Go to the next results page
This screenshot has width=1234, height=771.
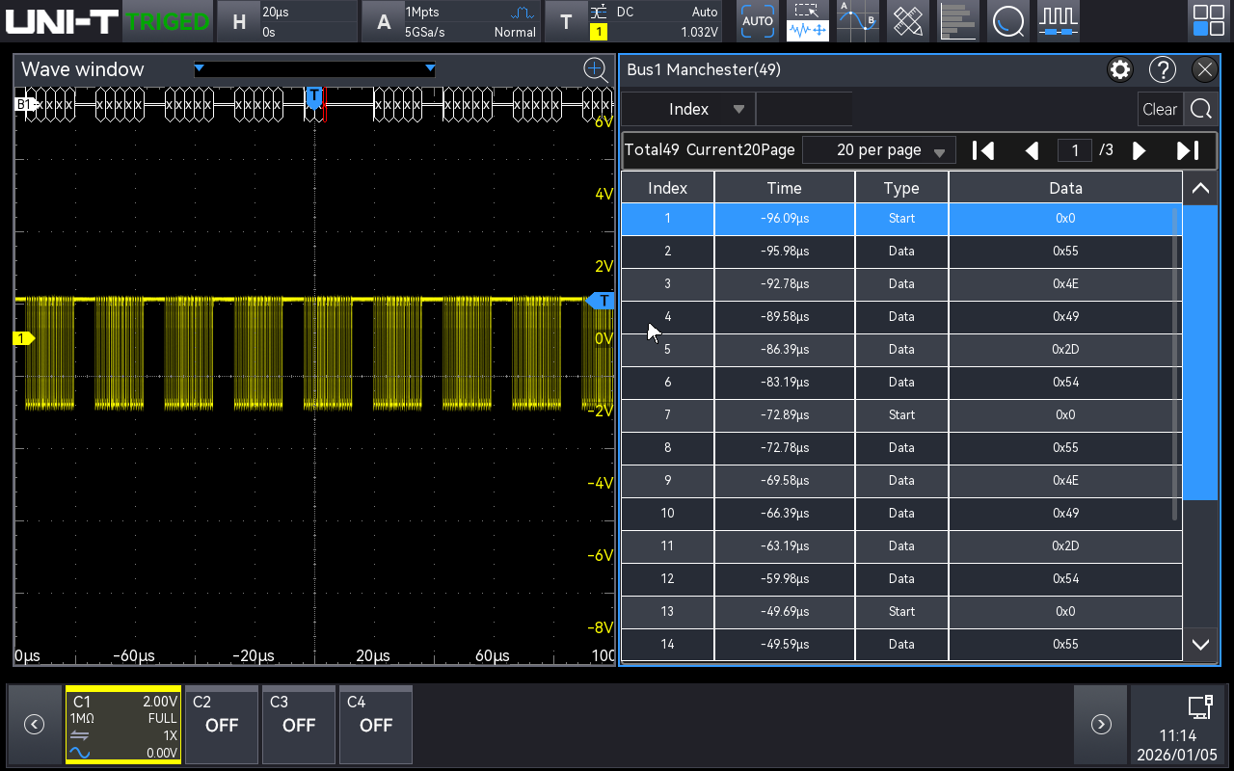(1139, 150)
